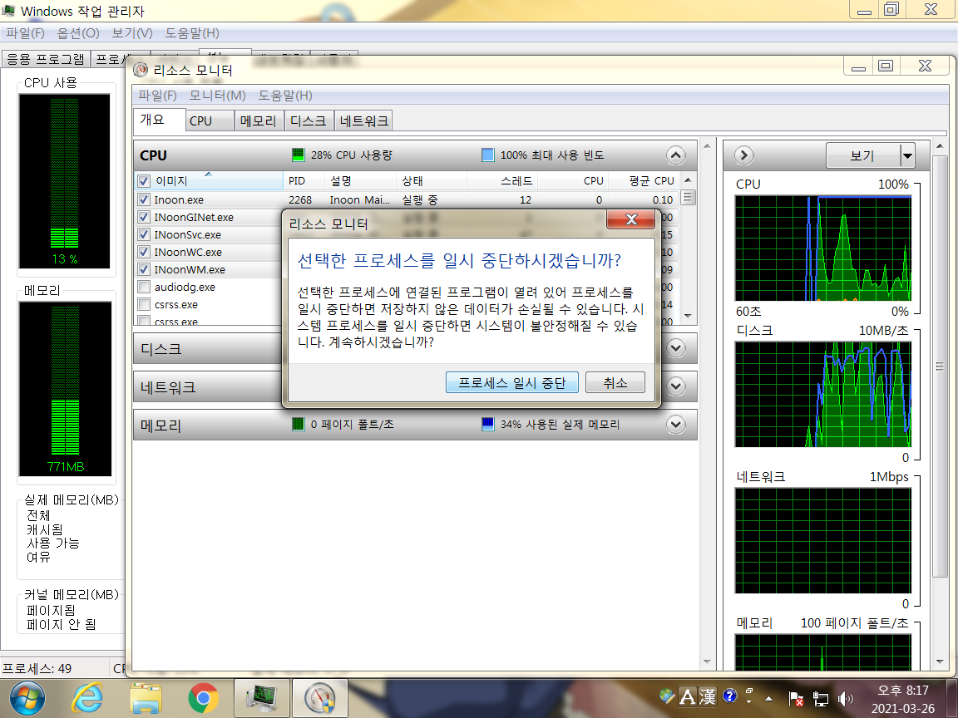Sort by 상태 column header
This screenshot has height=718, width=958.
coord(432,180)
